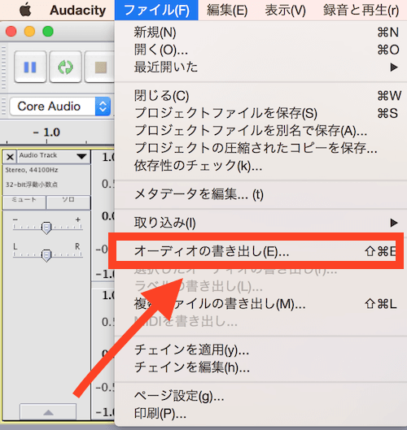Open the Audacity application menu
The width and height of the screenshot is (407, 430).
(77, 10)
